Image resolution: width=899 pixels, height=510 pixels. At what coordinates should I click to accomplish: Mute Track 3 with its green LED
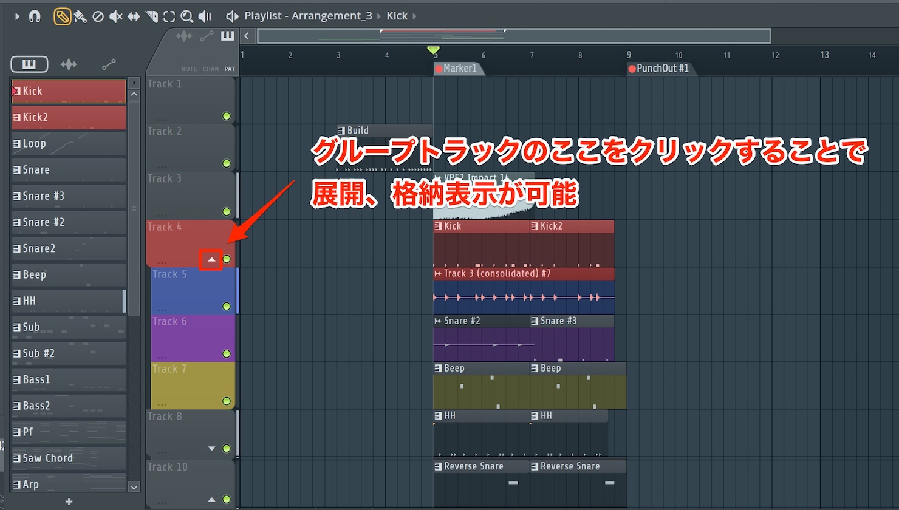point(227,211)
